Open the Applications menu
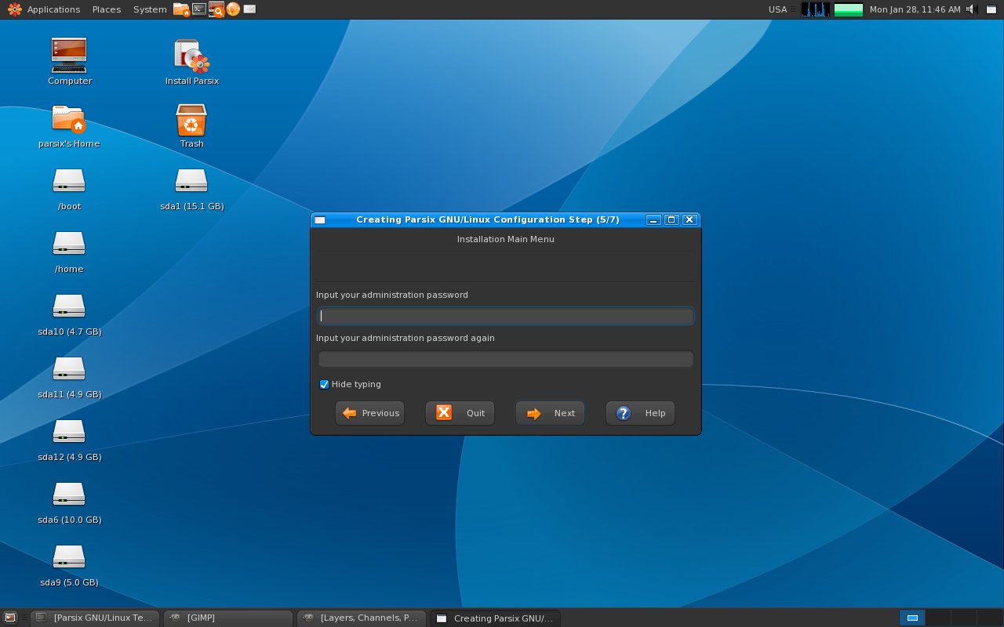The width and height of the screenshot is (1004, 627). 53,9
